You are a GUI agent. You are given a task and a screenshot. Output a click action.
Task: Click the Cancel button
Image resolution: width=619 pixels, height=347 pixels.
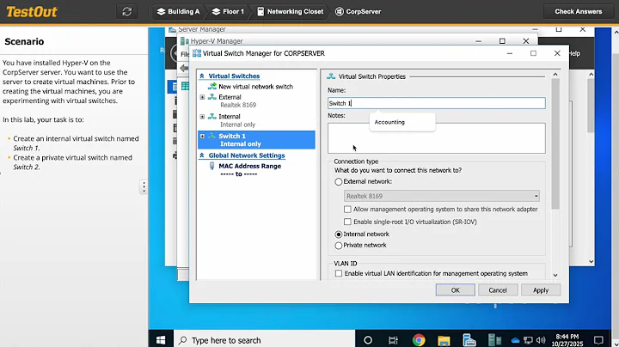(498, 289)
